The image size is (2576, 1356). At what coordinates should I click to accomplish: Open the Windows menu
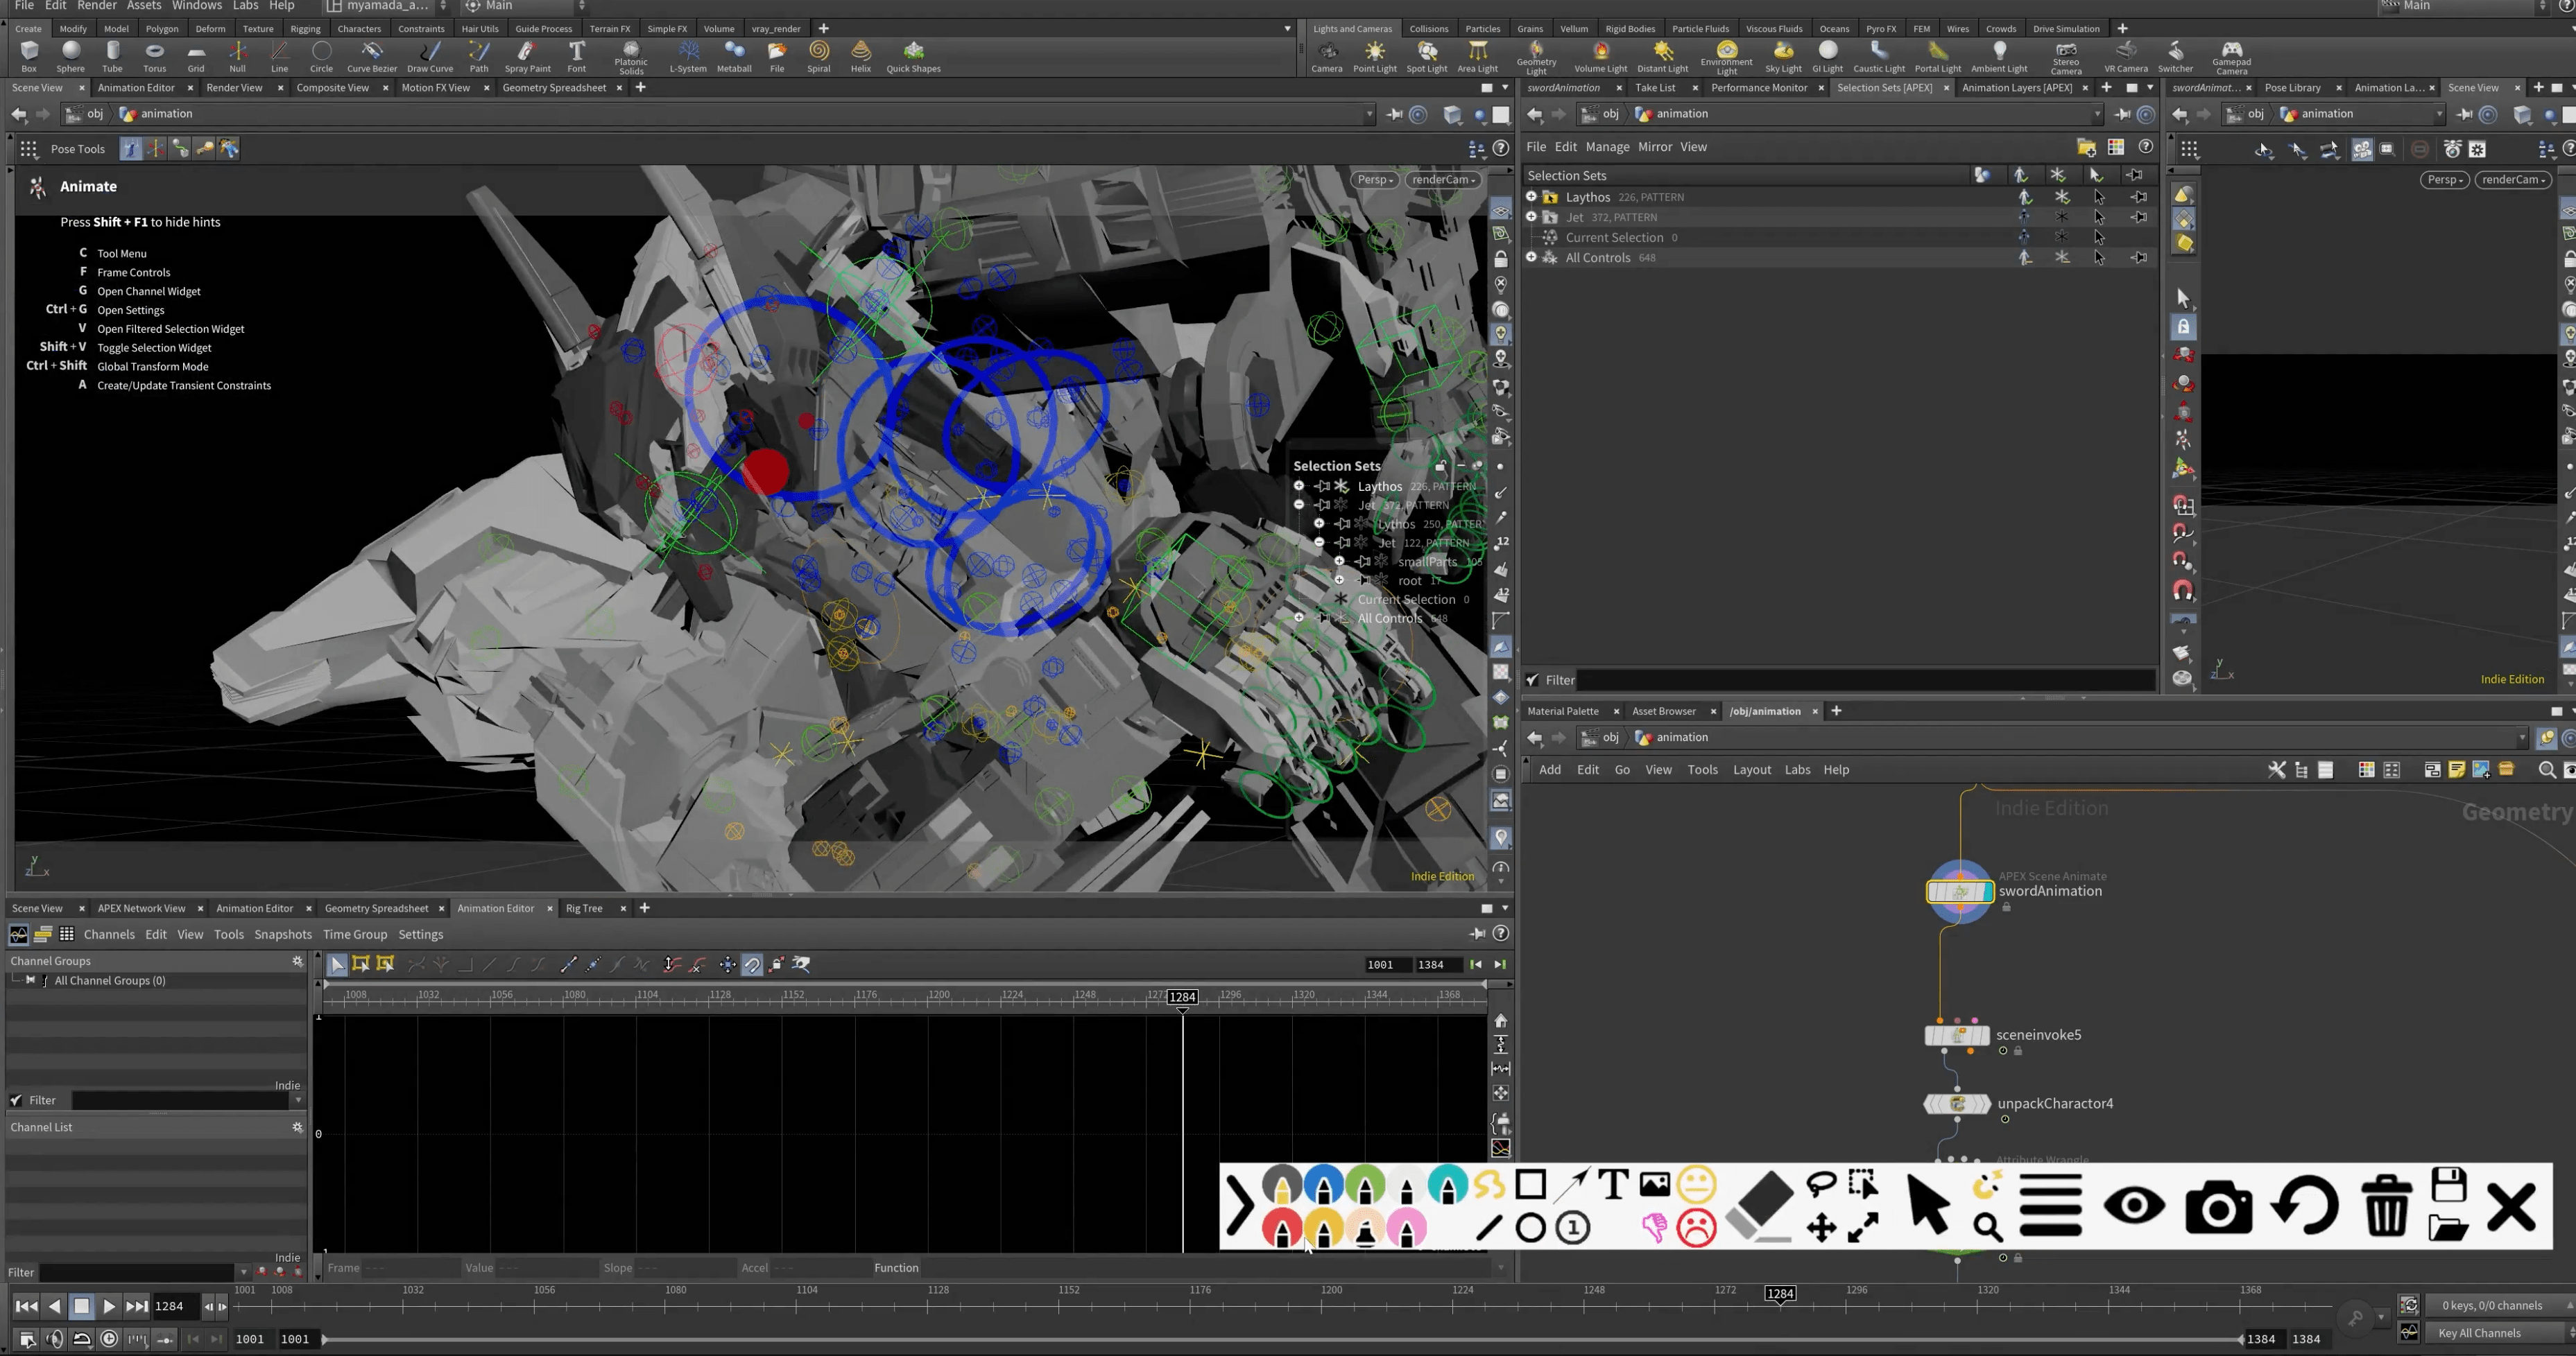coord(196,6)
